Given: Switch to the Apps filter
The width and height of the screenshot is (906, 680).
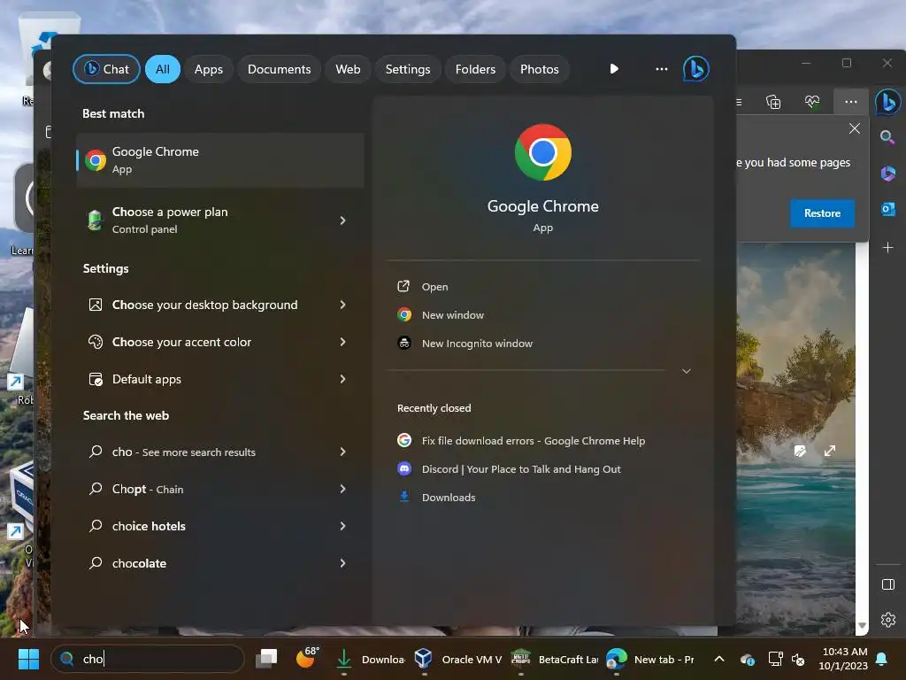Looking at the screenshot, I should click(x=209, y=69).
